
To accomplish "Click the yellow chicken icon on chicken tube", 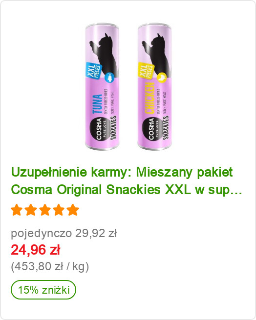I will point(162,77).
